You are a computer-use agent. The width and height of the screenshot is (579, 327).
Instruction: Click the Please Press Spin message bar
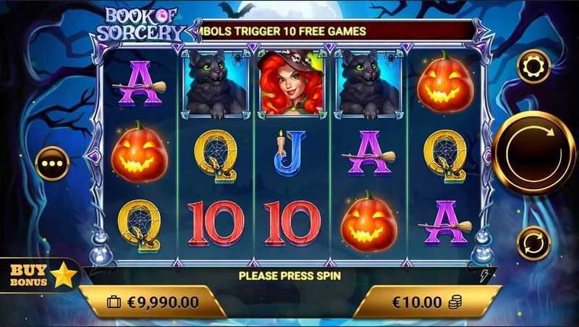click(289, 276)
